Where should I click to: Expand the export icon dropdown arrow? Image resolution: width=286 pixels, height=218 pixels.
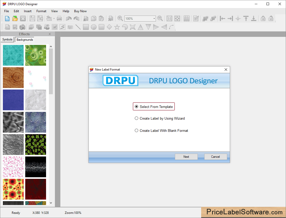54,19
